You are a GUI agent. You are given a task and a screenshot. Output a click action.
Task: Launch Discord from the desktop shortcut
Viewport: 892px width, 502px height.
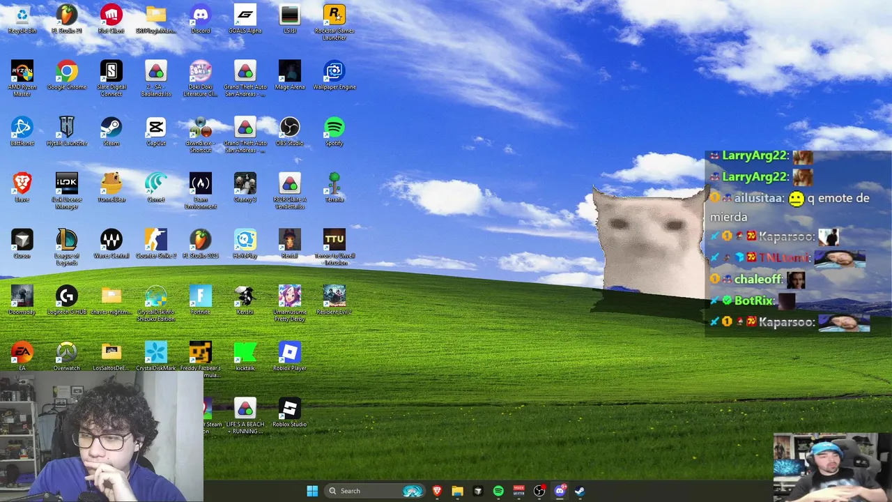(201, 19)
